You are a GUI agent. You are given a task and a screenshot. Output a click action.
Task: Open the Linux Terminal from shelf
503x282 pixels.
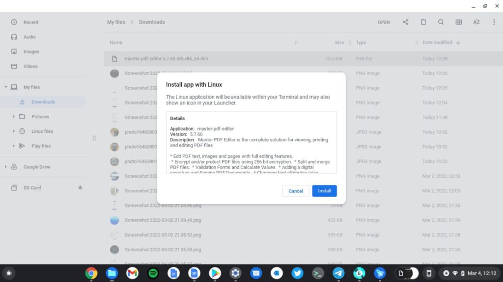[x=318, y=273]
